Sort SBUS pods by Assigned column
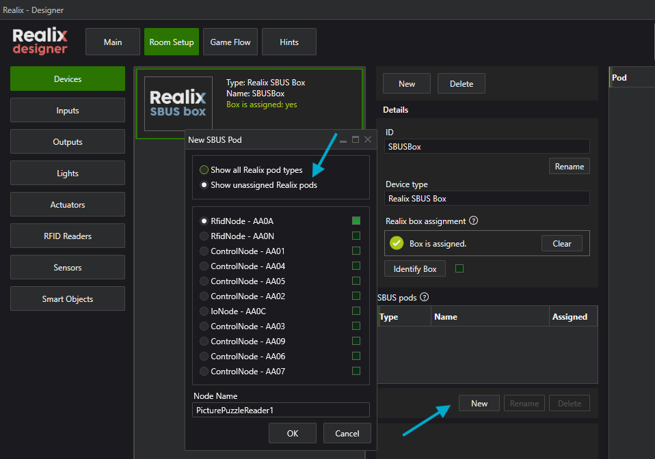Screen dimensions: 655x459 pyautogui.click(x=573, y=316)
